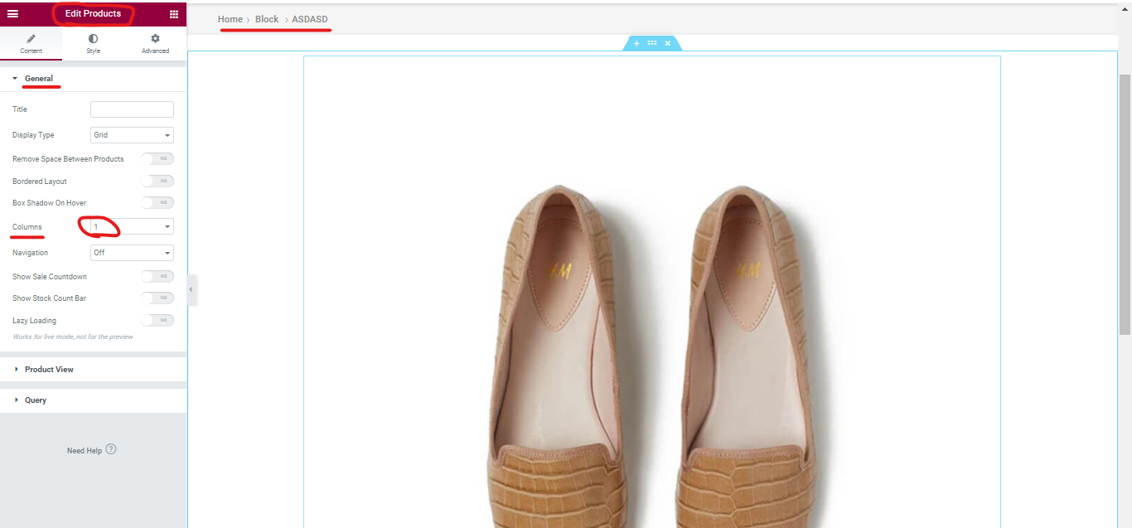Screen dimensions: 1132x528
Task: Expand the Product View section
Action: (93, 370)
